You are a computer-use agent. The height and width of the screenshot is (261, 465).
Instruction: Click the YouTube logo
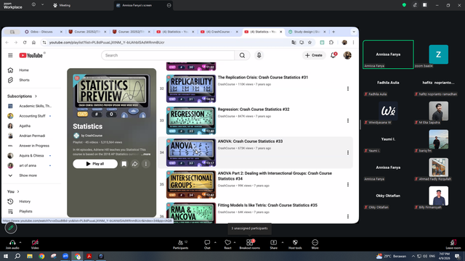coord(31,55)
